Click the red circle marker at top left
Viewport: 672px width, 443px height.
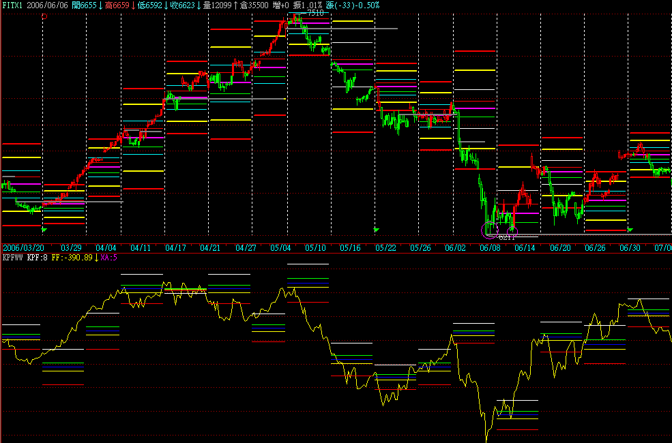tap(44, 15)
